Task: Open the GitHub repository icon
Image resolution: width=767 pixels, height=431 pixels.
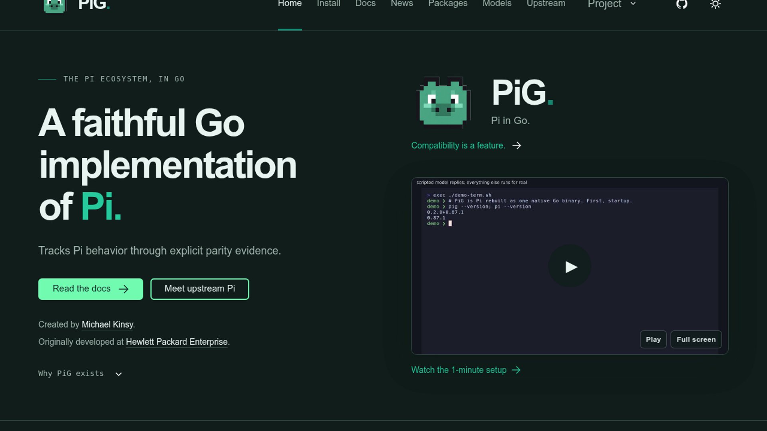Action: coord(682,4)
